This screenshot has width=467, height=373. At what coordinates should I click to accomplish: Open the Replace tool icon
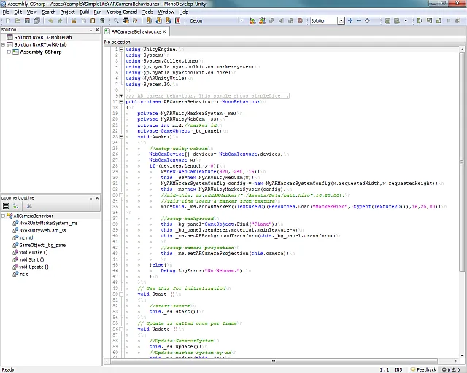135,21
